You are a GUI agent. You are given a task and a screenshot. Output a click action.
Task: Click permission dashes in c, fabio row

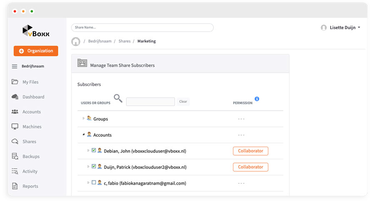(241, 183)
